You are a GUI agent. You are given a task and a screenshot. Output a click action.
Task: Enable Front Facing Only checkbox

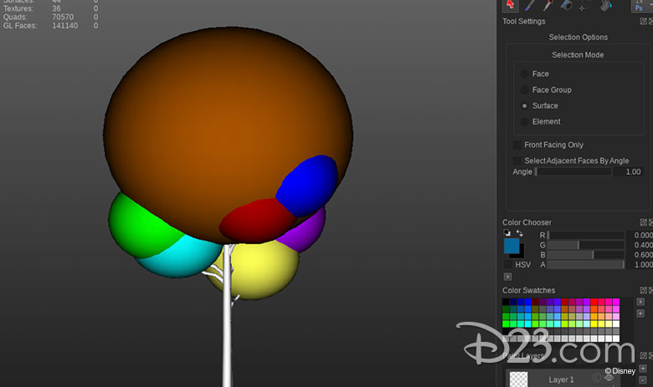coord(517,145)
